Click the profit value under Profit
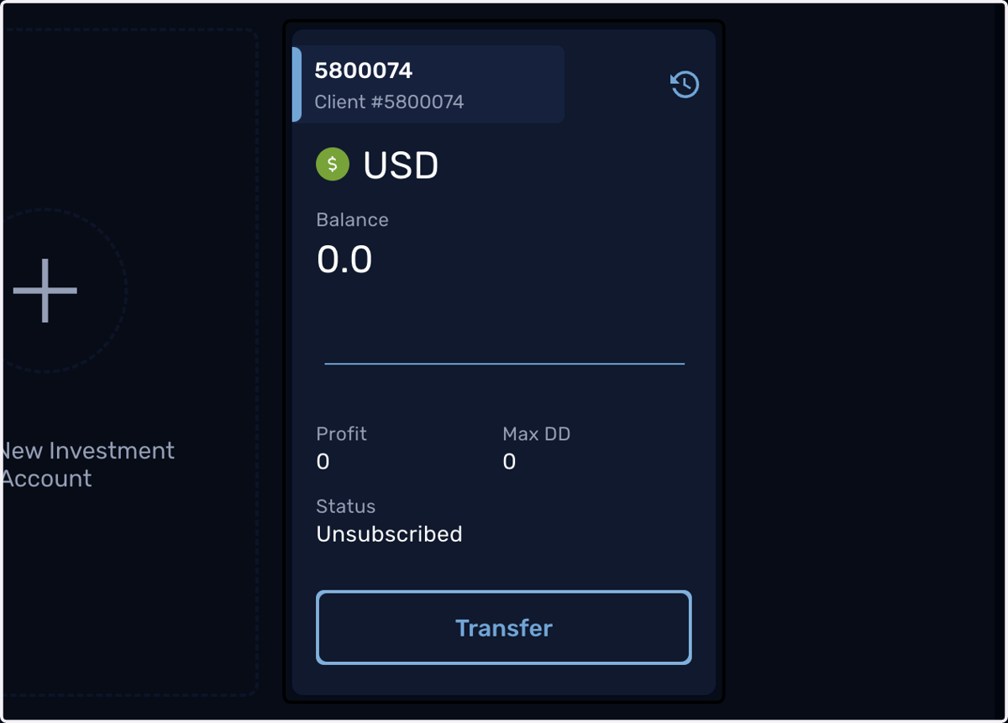Image resolution: width=1008 pixels, height=723 pixels. [323, 462]
